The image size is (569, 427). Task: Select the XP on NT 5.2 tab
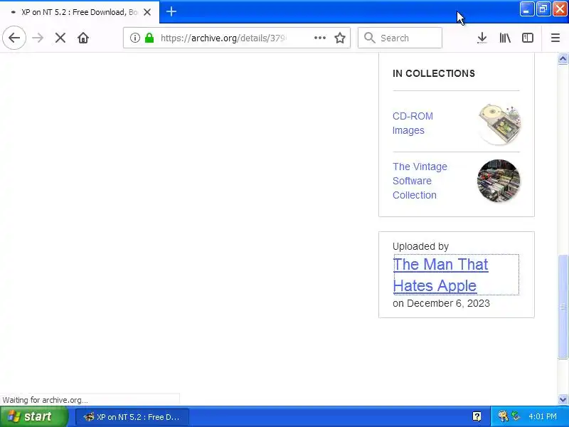(79, 12)
